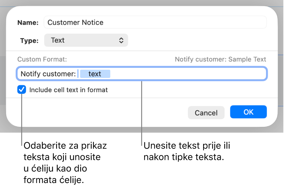Click the 'Type:' label
This screenshot has width=284, height=186.
(x=29, y=40)
